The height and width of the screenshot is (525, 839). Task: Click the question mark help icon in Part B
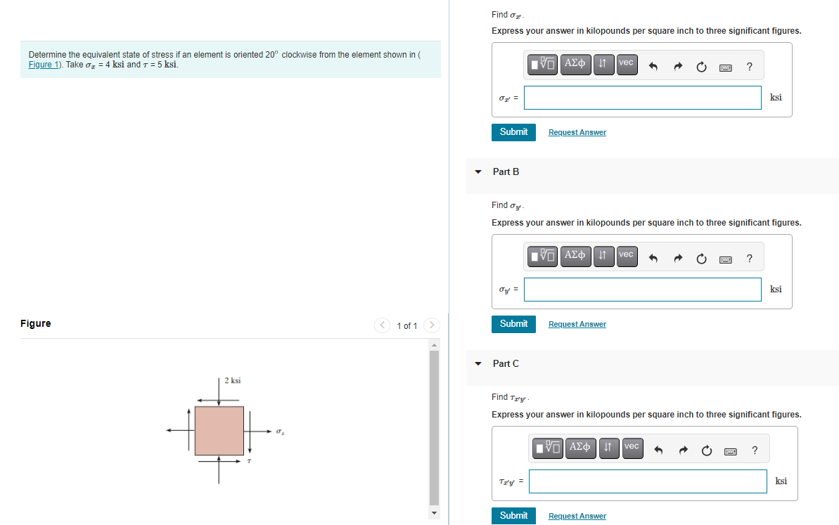749,258
